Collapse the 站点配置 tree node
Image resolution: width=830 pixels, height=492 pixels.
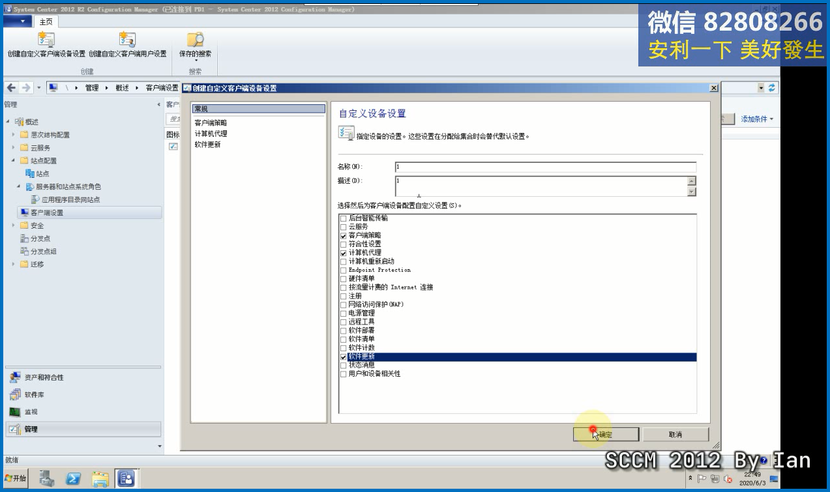click(14, 160)
